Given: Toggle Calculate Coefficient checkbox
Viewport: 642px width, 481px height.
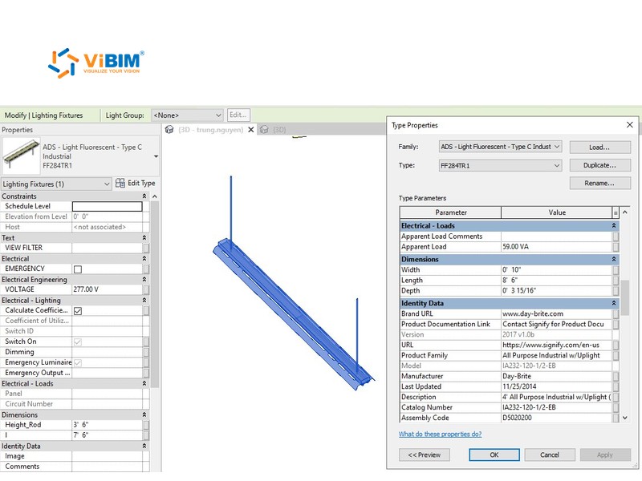Looking at the screenshot, I should 78,311.
